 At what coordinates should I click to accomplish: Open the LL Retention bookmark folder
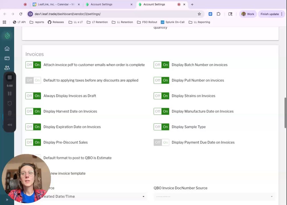pos(122,22)
